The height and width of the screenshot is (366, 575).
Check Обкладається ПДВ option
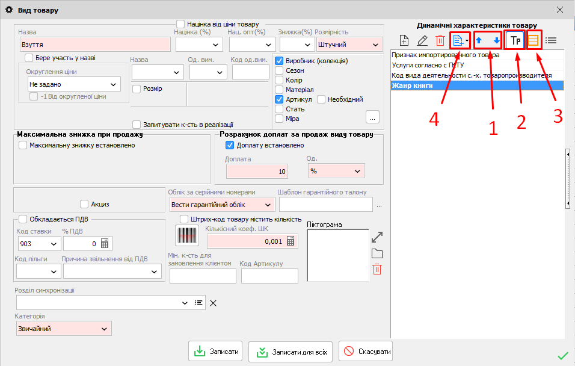[23, 219]
